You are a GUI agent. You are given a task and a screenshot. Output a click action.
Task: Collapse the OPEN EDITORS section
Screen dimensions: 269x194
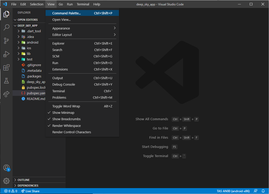pos(29,20)
